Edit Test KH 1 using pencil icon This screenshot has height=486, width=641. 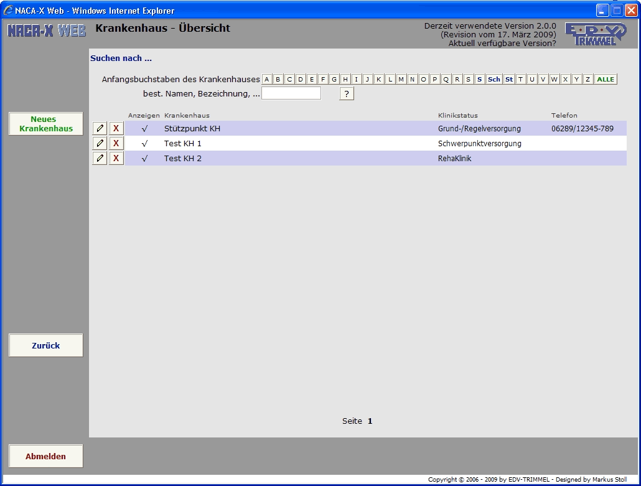coord(100,144)
